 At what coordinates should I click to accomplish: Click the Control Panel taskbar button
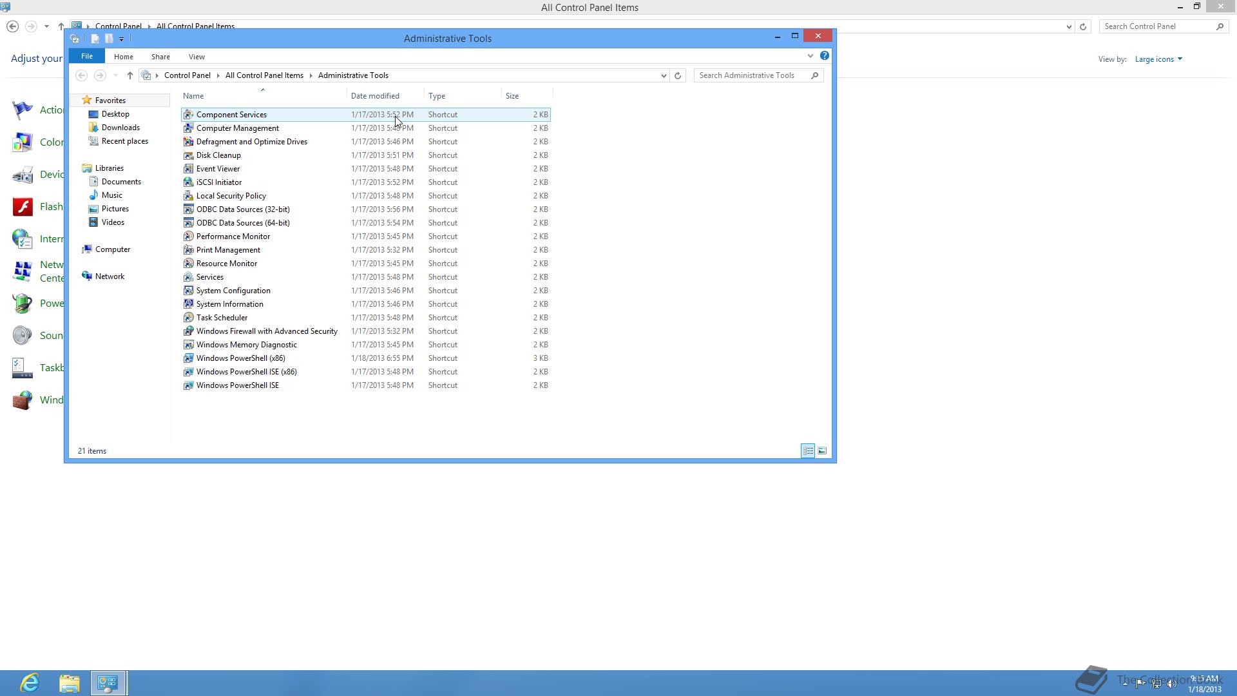(x=108, y=683)
